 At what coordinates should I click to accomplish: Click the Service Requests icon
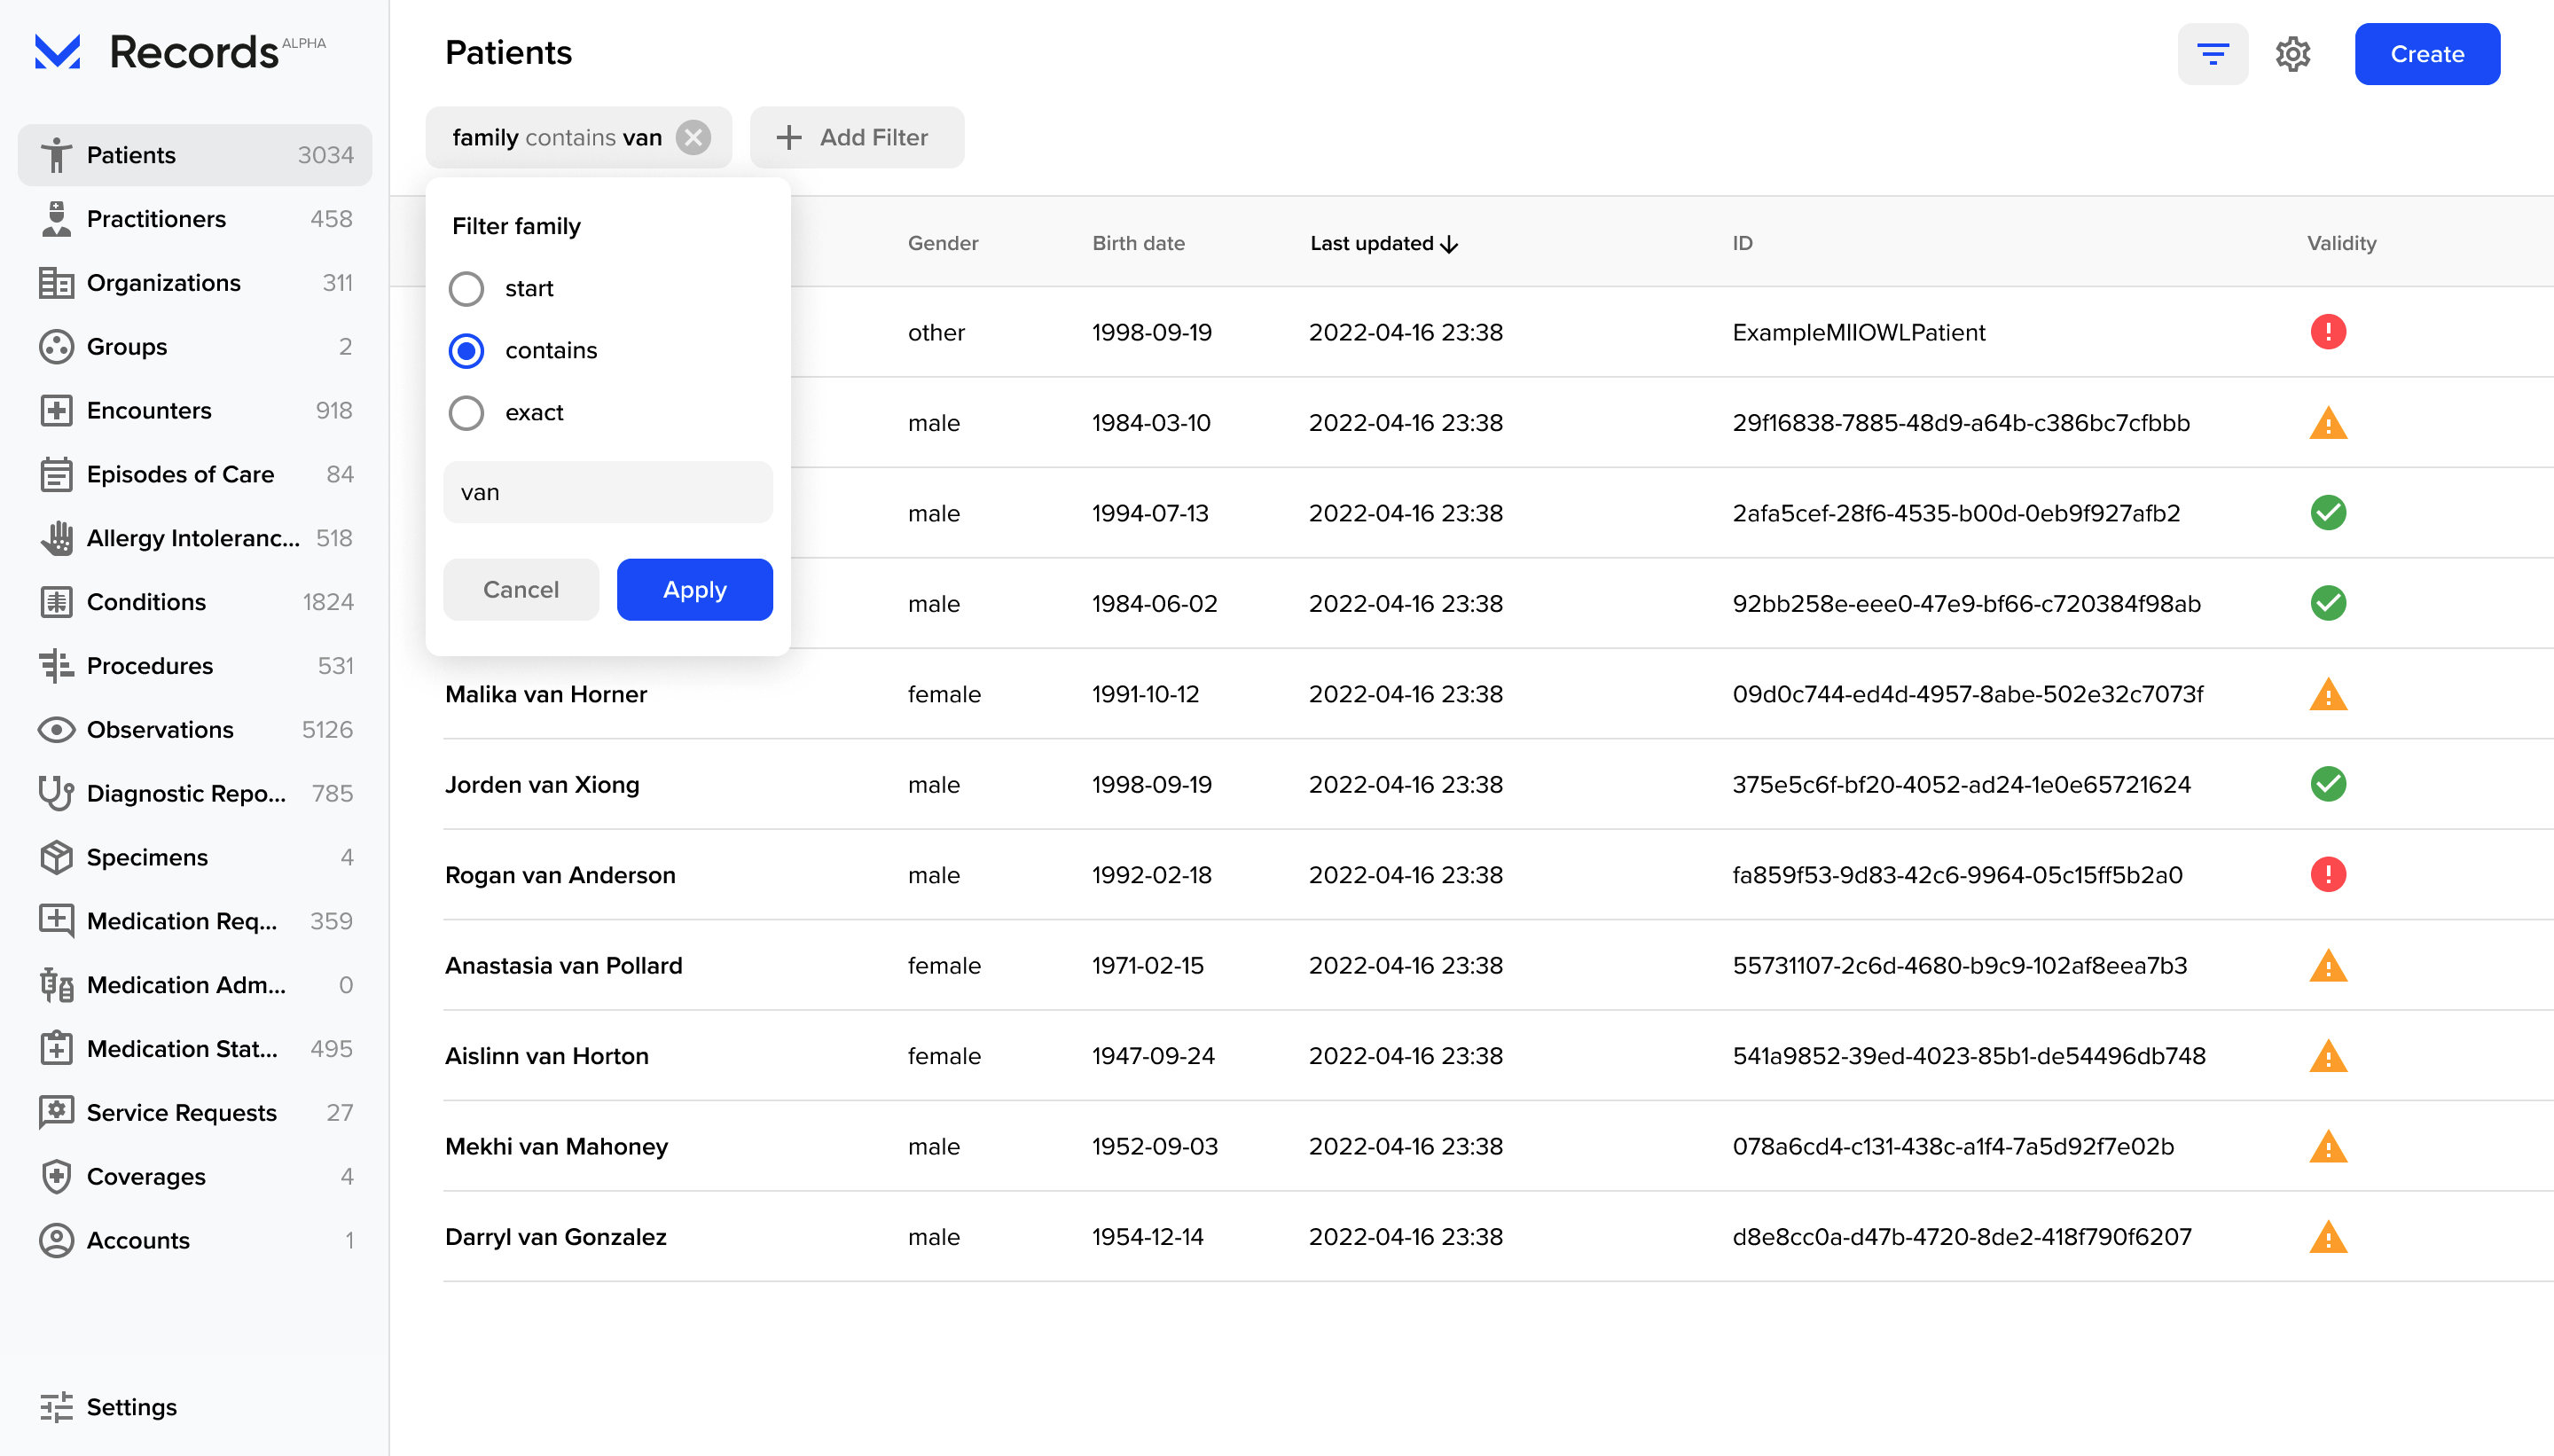tap(57, 1113)
